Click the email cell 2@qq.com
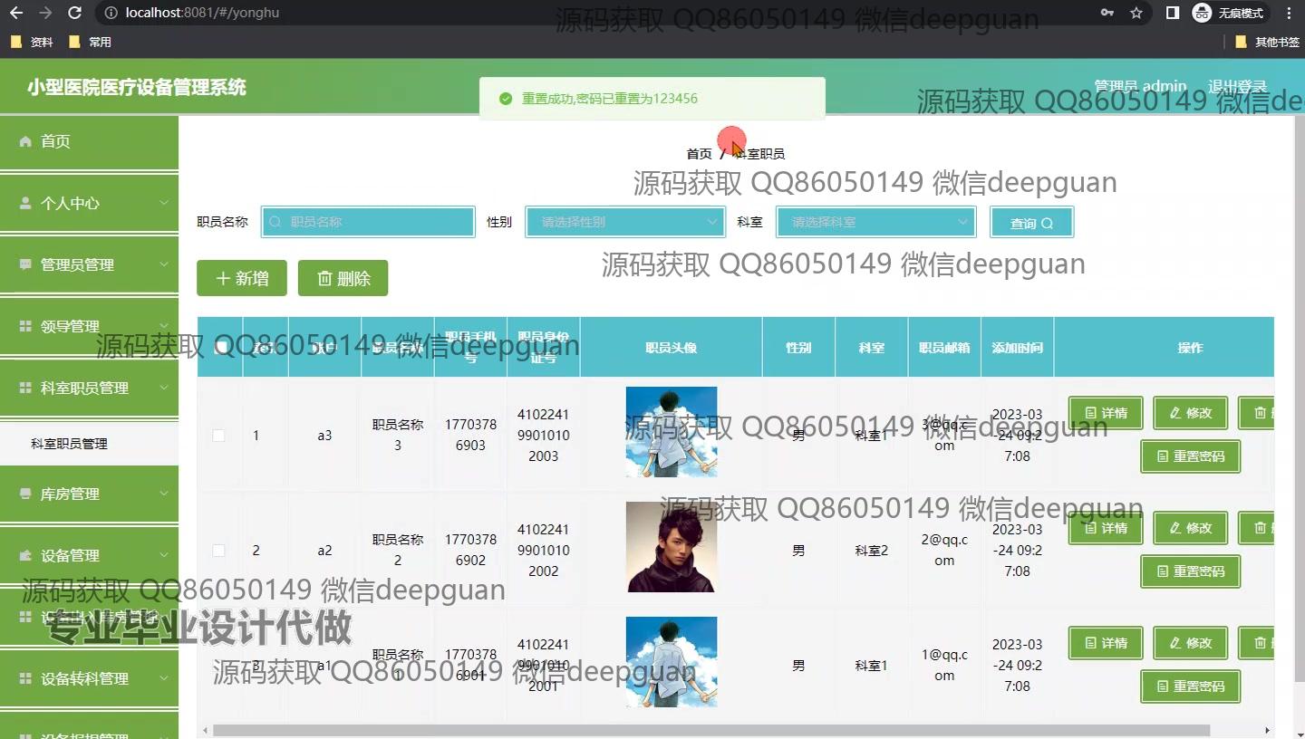 [x=944, y=550]
